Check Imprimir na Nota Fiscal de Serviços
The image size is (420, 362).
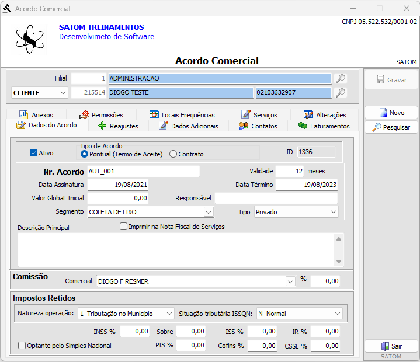coord(123,227)
